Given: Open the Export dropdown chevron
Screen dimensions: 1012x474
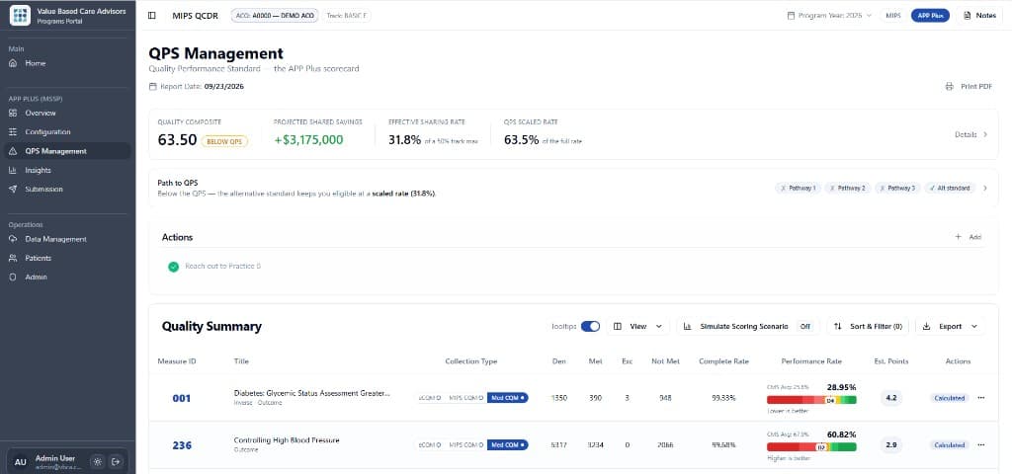Looking at the screenshot, I should pos(973,326).
